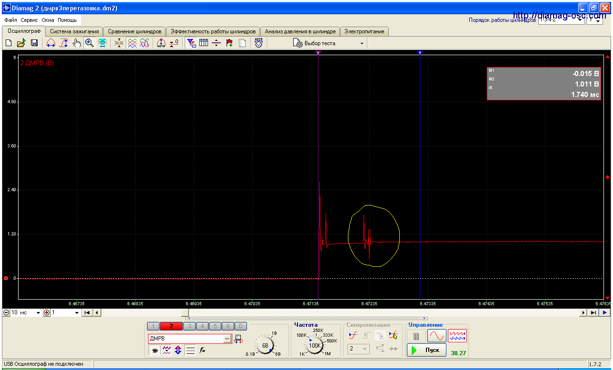Click the trigger cursor icon in Синхронизация
This screenshot has width=613, height=370.
pyautogui.click(x=393, y=335)
